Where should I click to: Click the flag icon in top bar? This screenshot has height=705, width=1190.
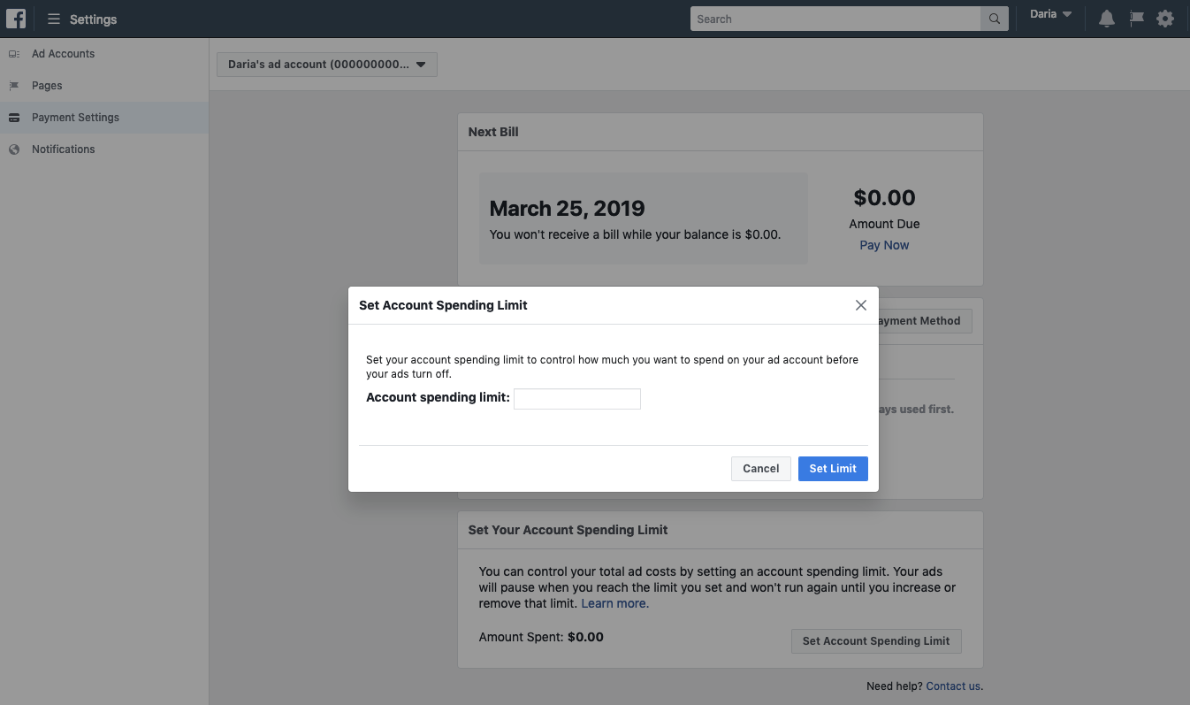(1137, 19)
